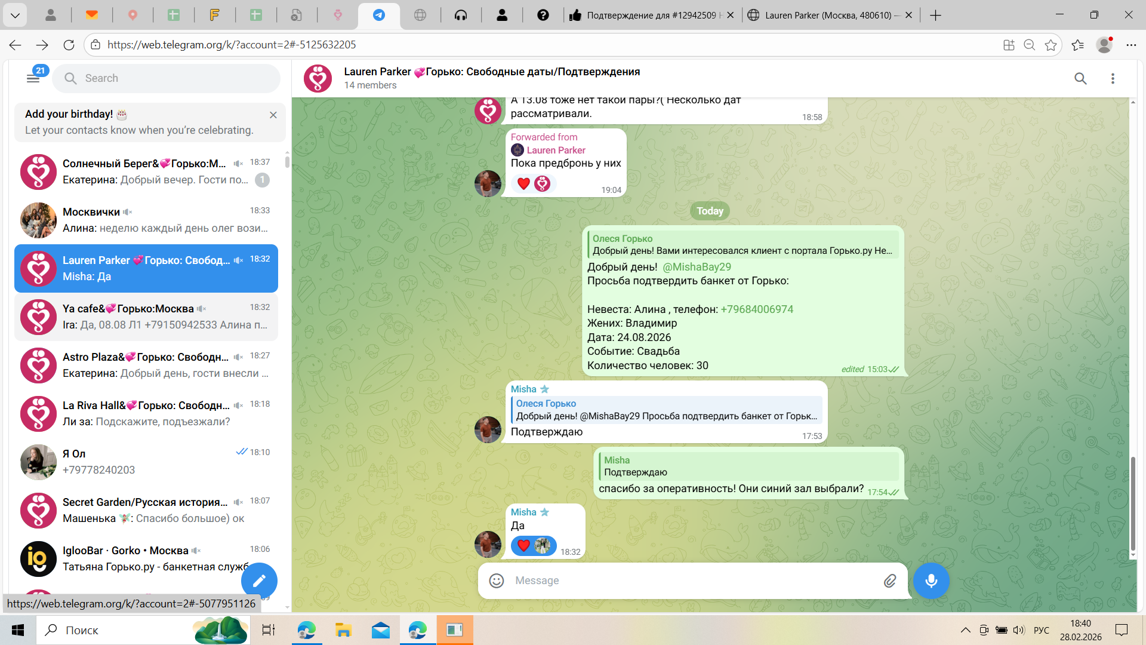Viewport: 1146px width, 645px height.
Task: Open Telegram hamburger main menu
Action: [33, 79]
